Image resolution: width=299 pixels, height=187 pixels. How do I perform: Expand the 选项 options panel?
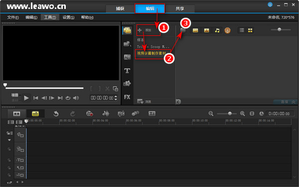[x=286, y=102]
